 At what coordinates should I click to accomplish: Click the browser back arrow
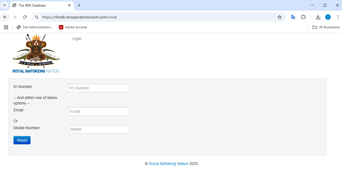[x=5, y=17]
